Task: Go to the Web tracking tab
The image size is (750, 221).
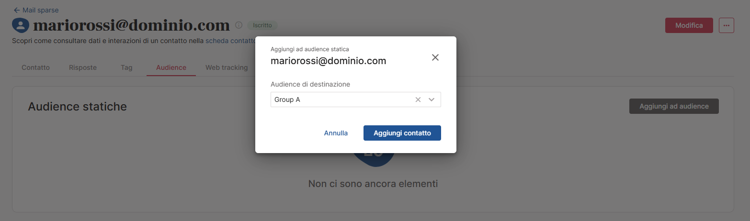Action: pyautogui.click(x=227, y=67)
